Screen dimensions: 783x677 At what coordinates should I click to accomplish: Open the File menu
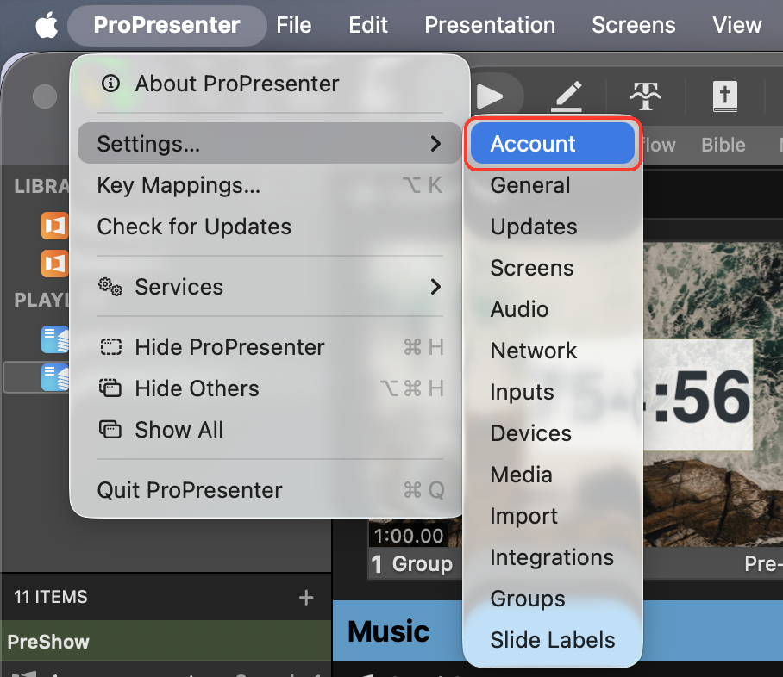(293, 25)
